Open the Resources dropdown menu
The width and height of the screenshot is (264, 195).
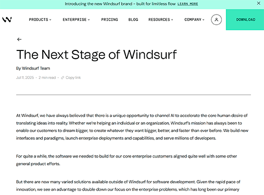(161, 19)
